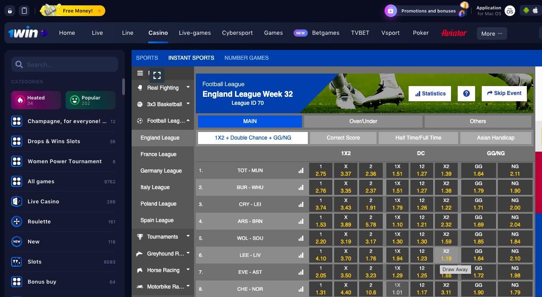Open Promotions and bonuses

click(427, 11)
